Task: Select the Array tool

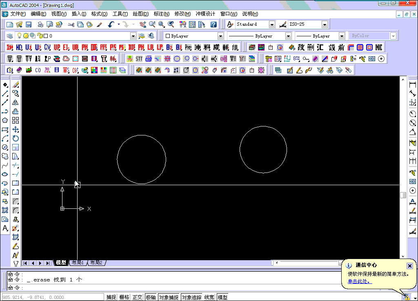Action: (x=16, y=120)
